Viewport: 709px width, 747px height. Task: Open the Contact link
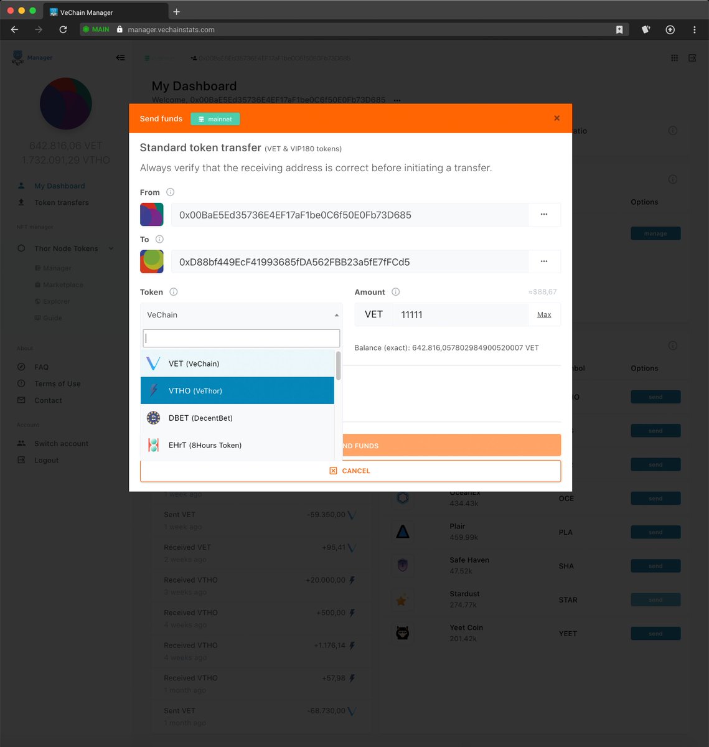pyautogui.click(x=48, y=401)
